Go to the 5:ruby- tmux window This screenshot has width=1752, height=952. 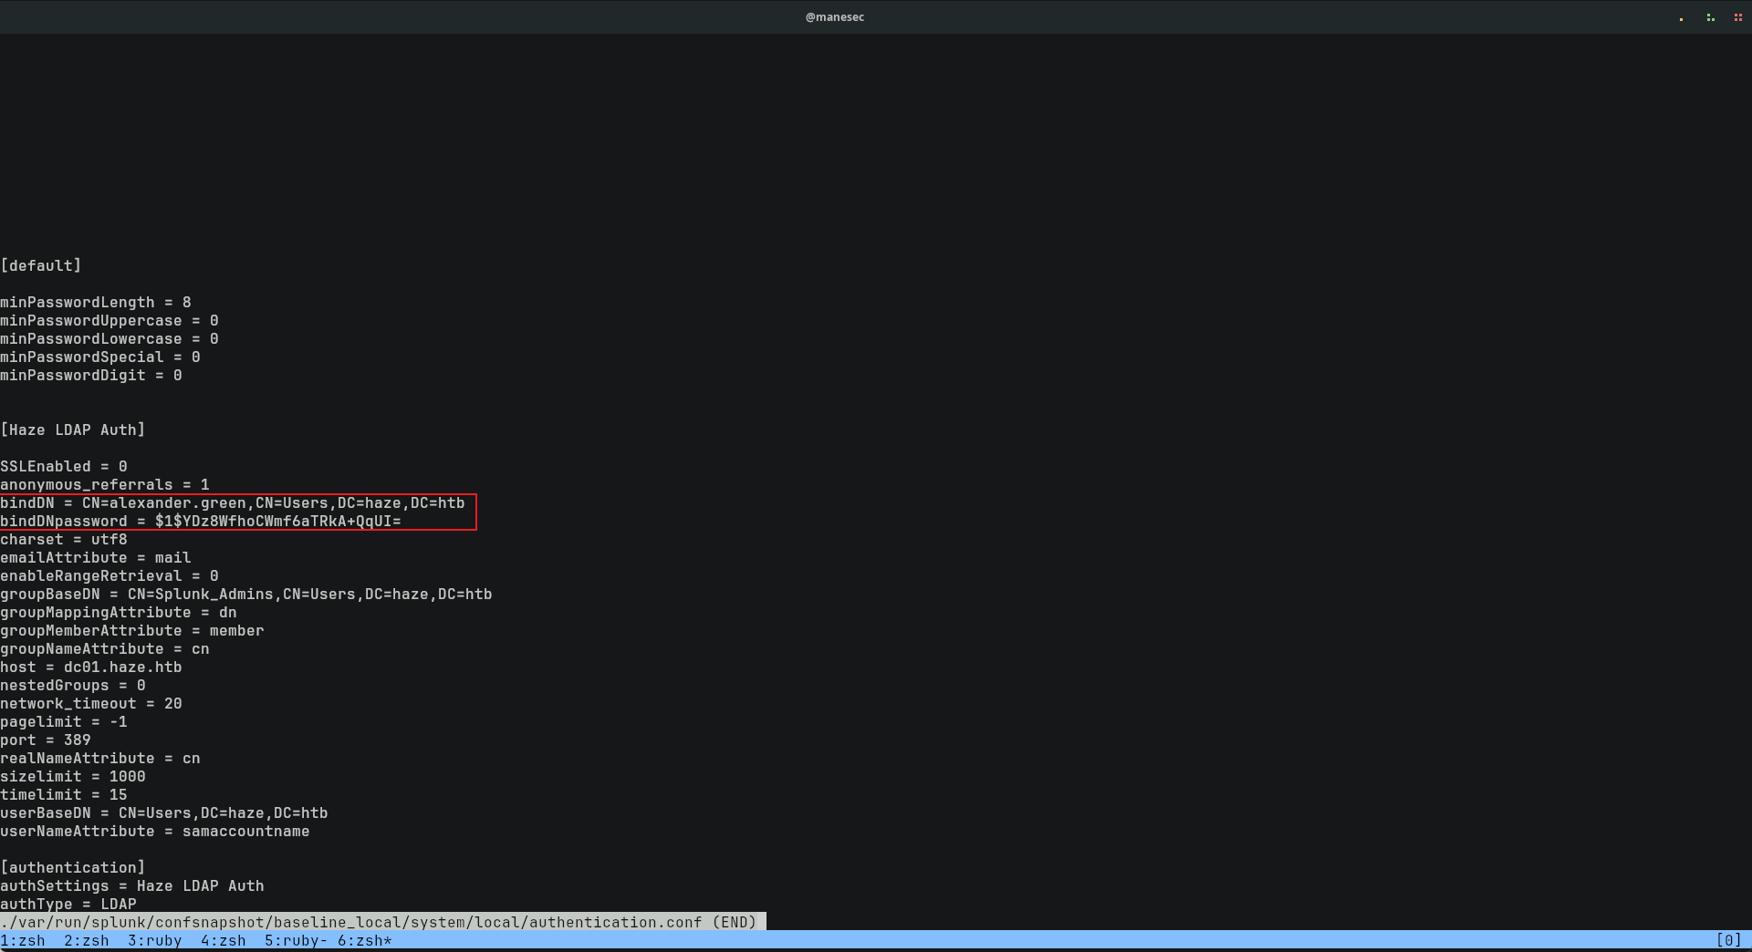click(x=296, y=941)
